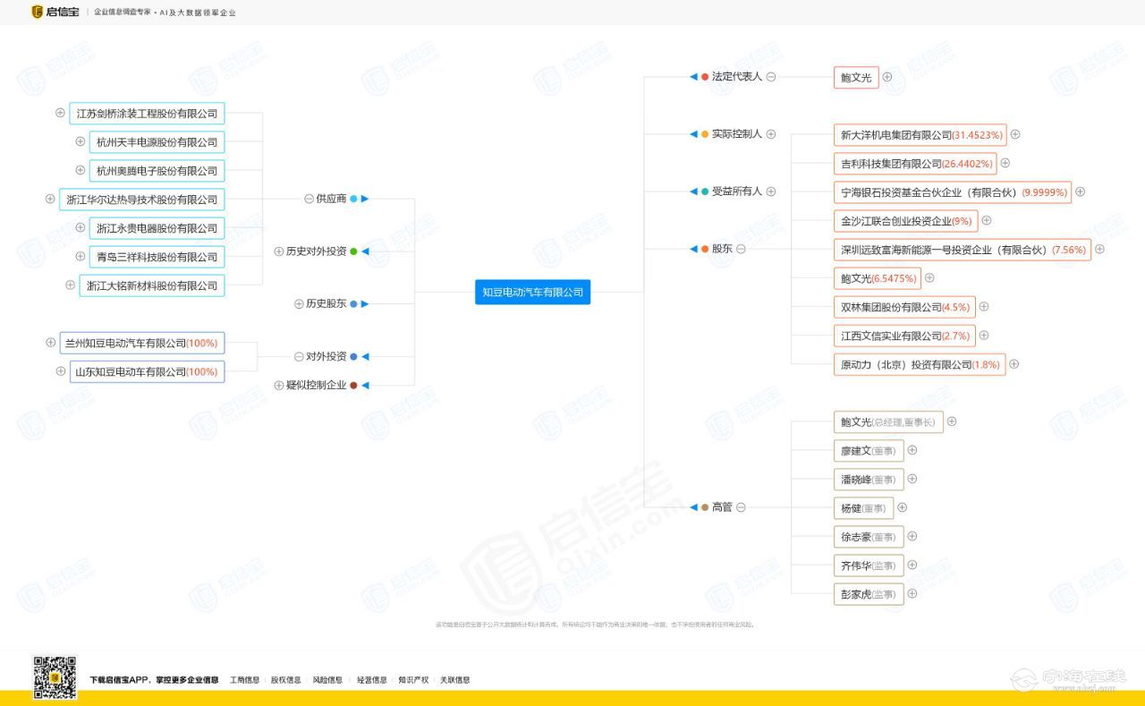
Task: Expand the plus icon next to 鲍文光 legal representative
Action: point(887,77)
